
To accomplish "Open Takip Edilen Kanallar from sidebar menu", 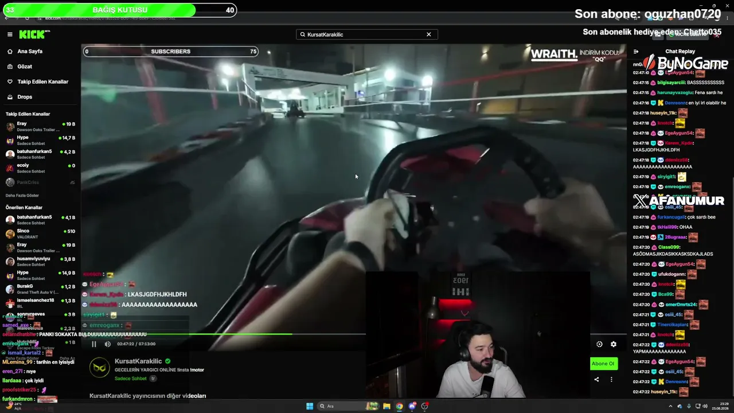I will click(x=43, y=81).
